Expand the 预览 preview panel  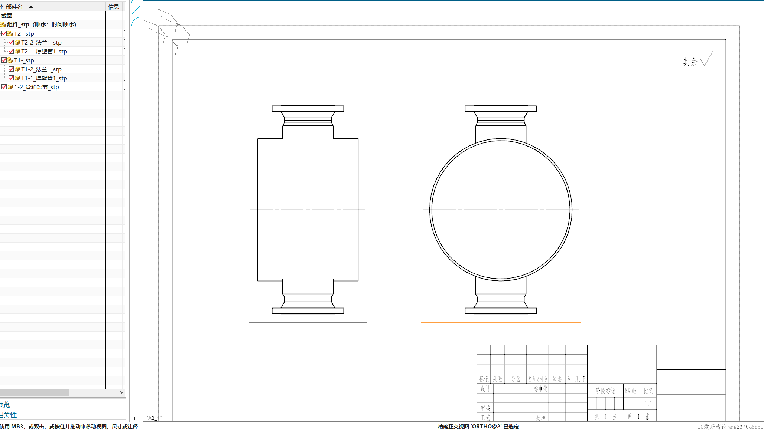(x=5, y=404)
